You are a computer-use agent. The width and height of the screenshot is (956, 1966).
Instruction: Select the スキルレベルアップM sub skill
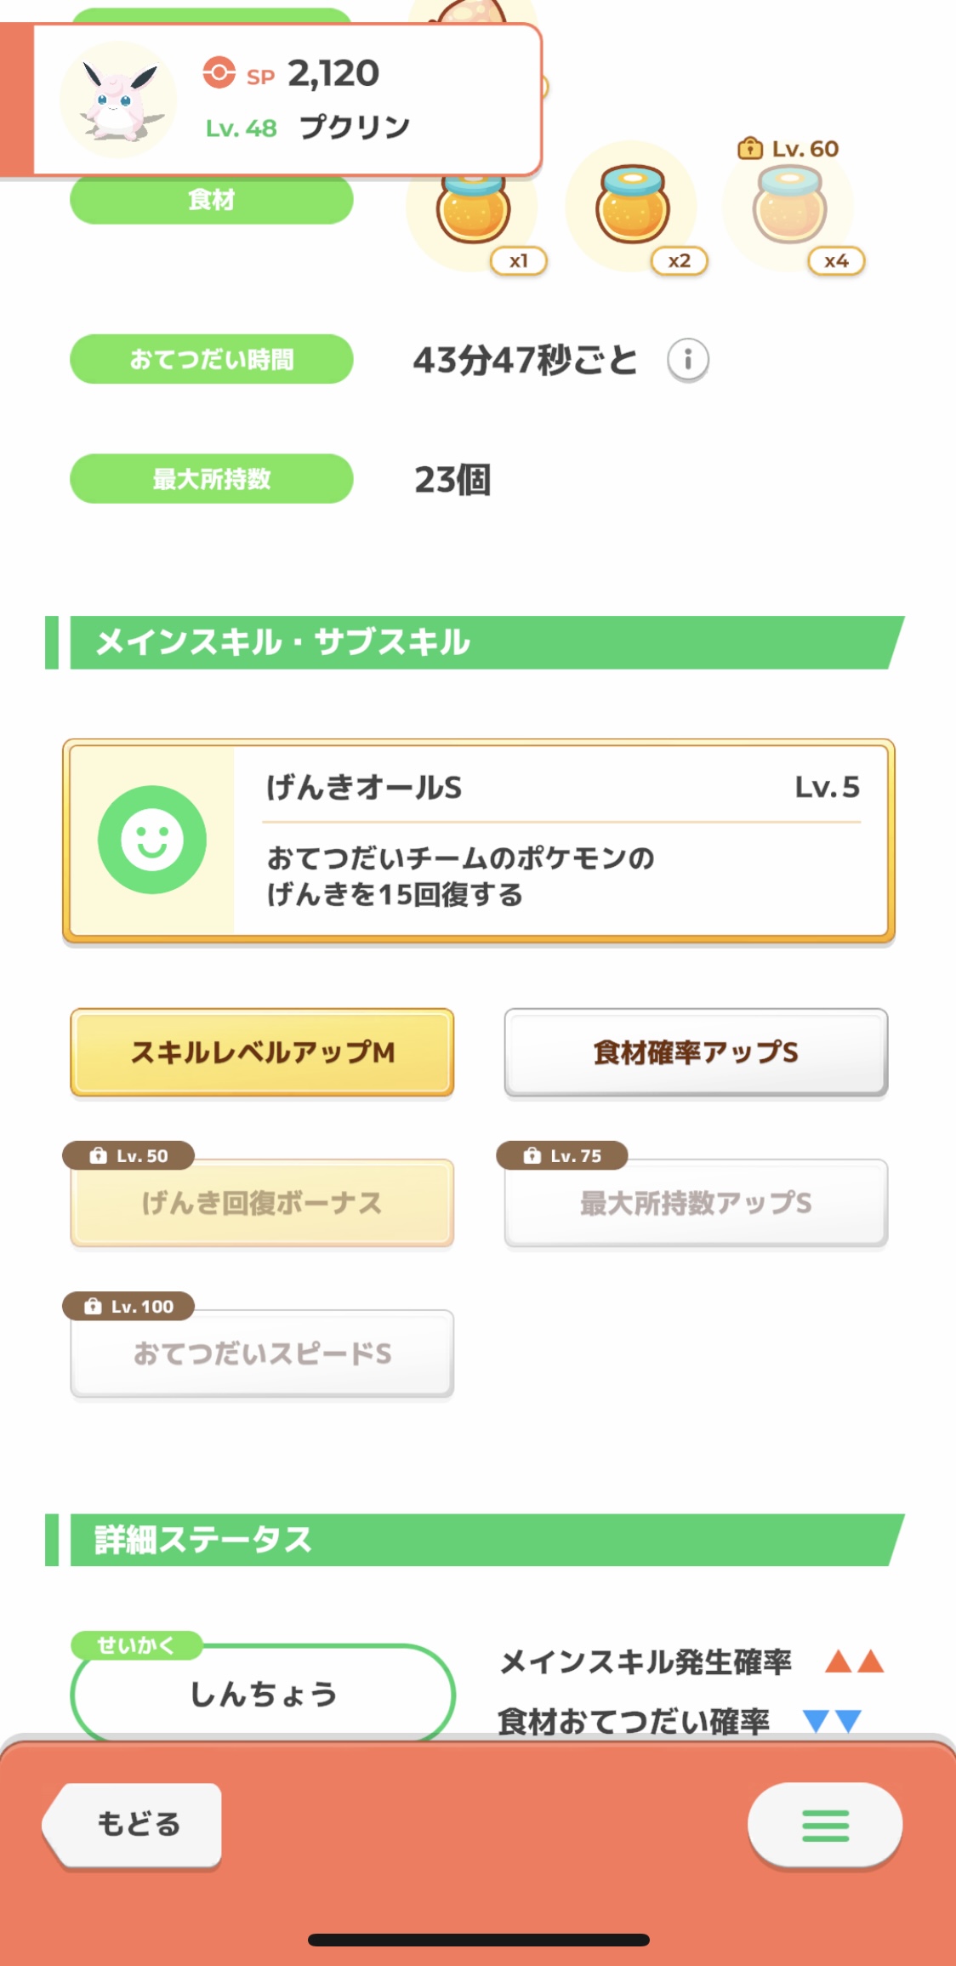(262, 1052)
